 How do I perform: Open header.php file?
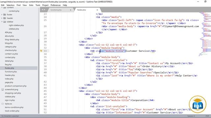click(10, 75)
